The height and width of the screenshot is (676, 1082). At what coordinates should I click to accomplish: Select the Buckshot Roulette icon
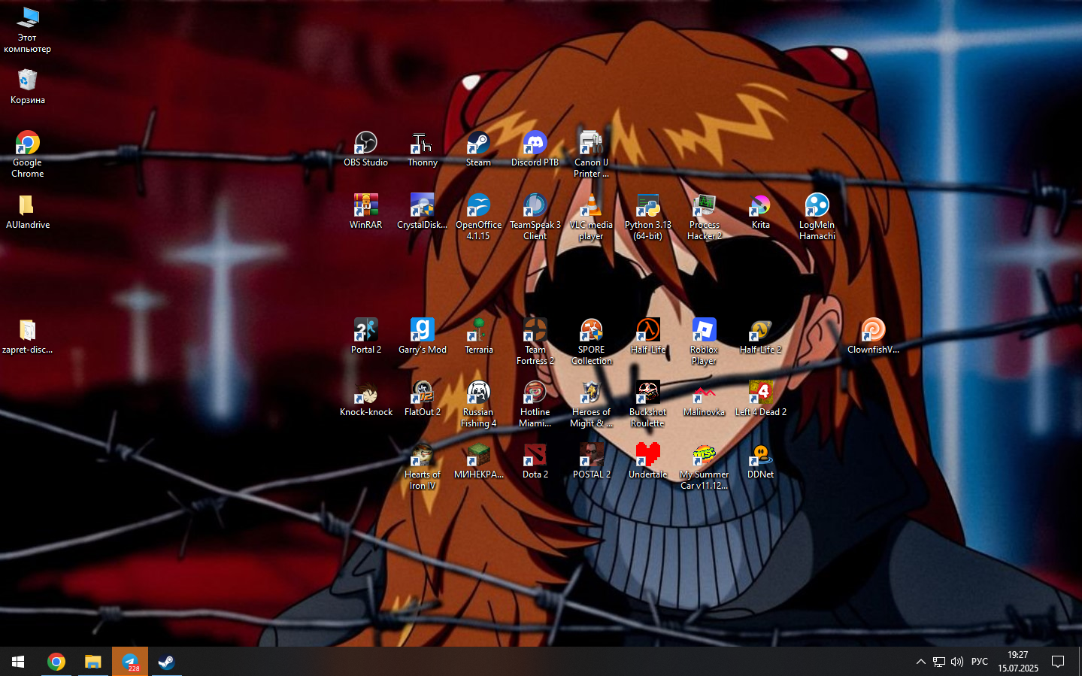click(647, 404)
